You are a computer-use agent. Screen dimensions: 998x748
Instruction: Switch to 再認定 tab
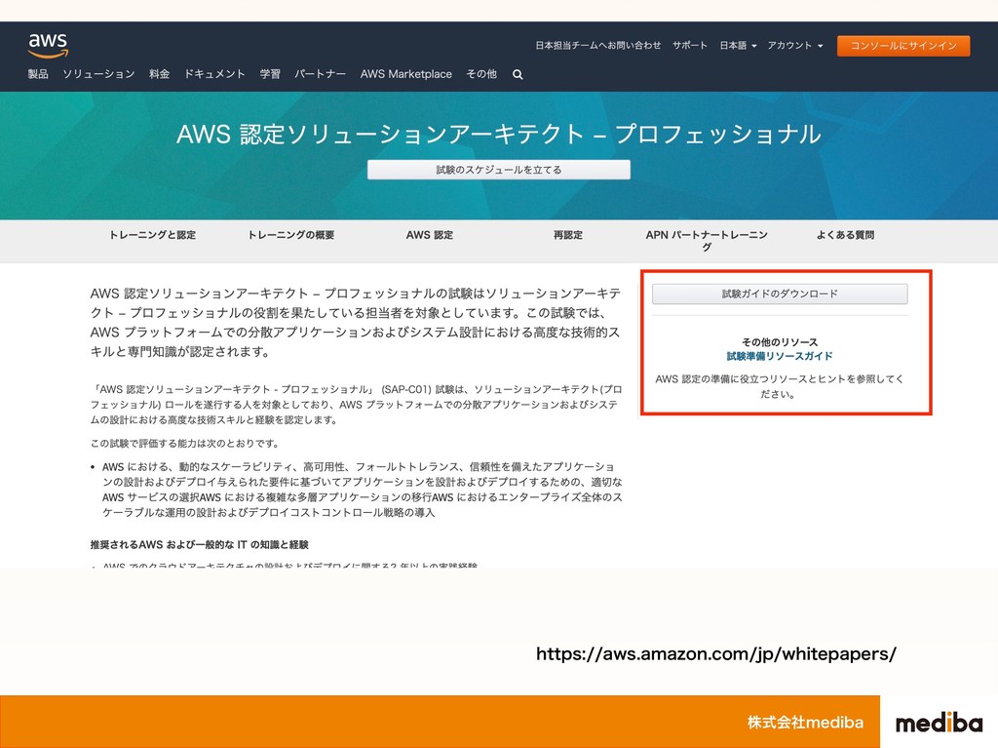568,235
